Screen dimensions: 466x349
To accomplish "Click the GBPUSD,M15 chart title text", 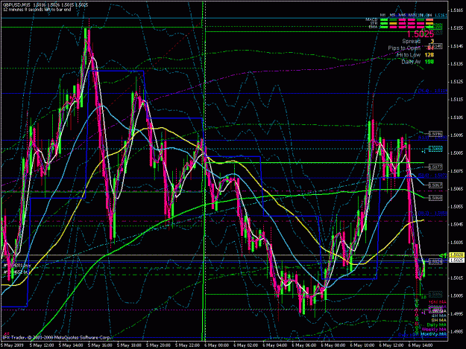I will point(16,5).
